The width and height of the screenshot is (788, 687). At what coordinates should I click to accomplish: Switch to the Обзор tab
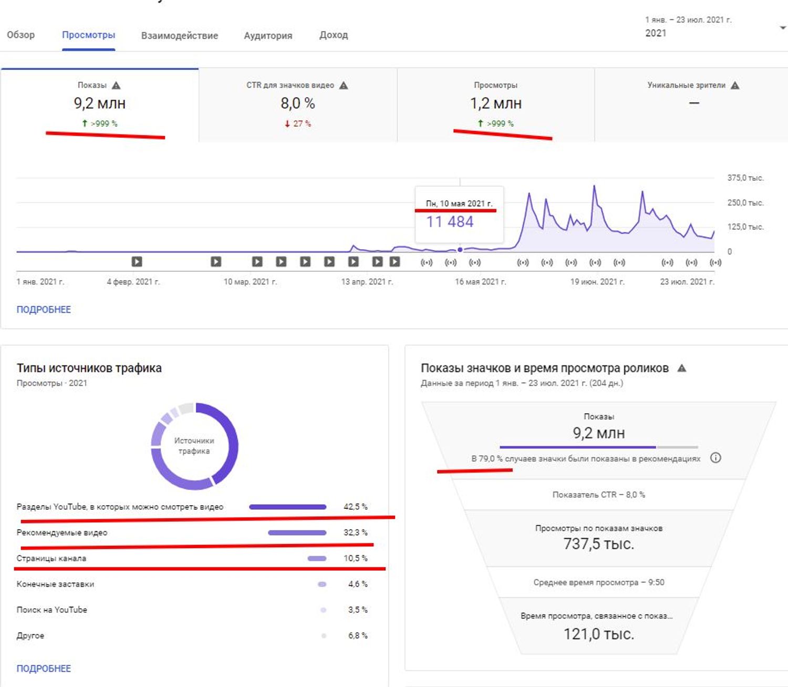pyautogui.click(x=21, y=35)
